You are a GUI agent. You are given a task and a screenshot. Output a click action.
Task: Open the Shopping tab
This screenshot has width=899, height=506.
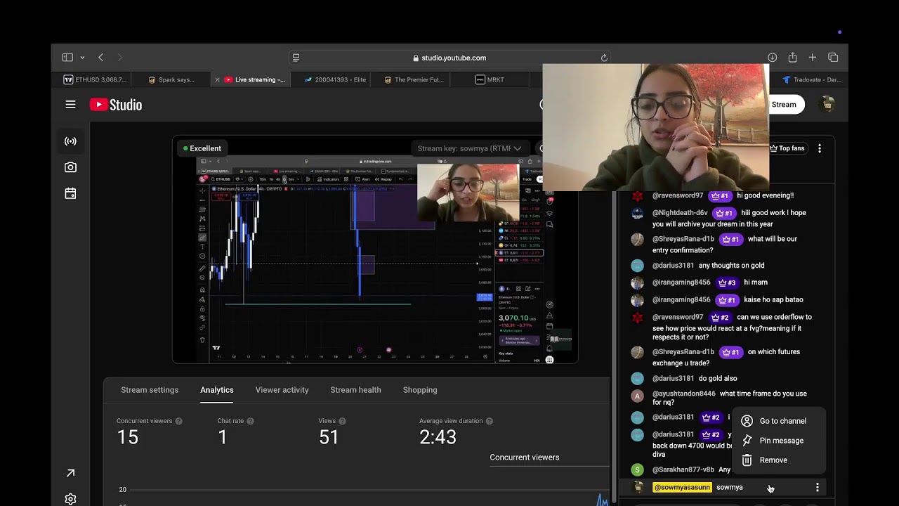(420, 390)
